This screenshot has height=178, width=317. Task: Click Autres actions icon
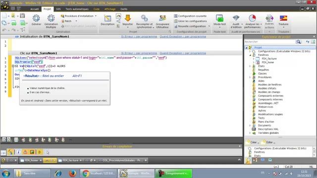pos(269,18)
